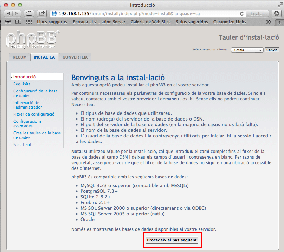Click the Canvia button
Screen dimensions: 284x252
272,50
